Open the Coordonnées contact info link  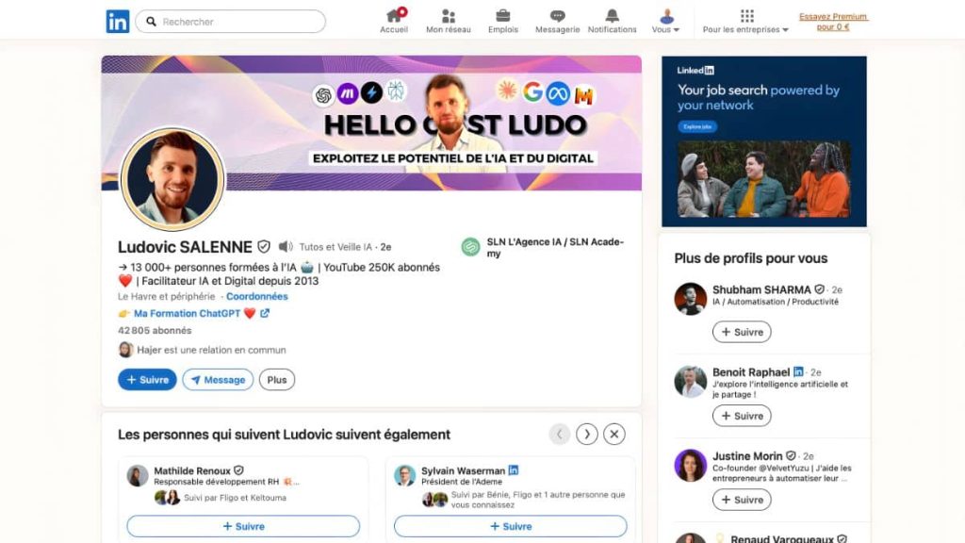coord(256,296)
